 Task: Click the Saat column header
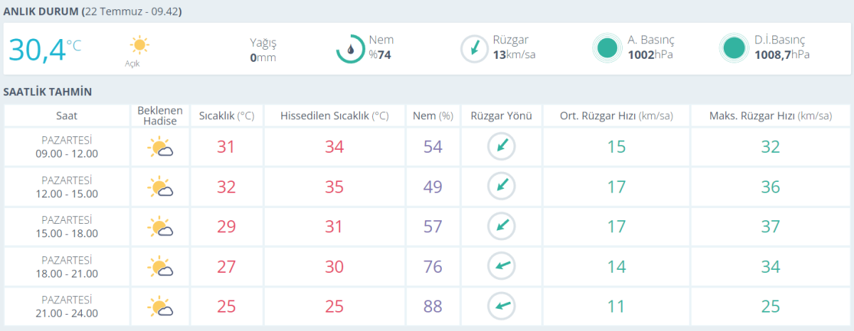[x=67, y=116]
